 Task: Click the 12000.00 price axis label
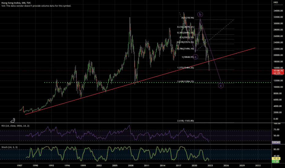pyautogui.click(x=278, y=81)
